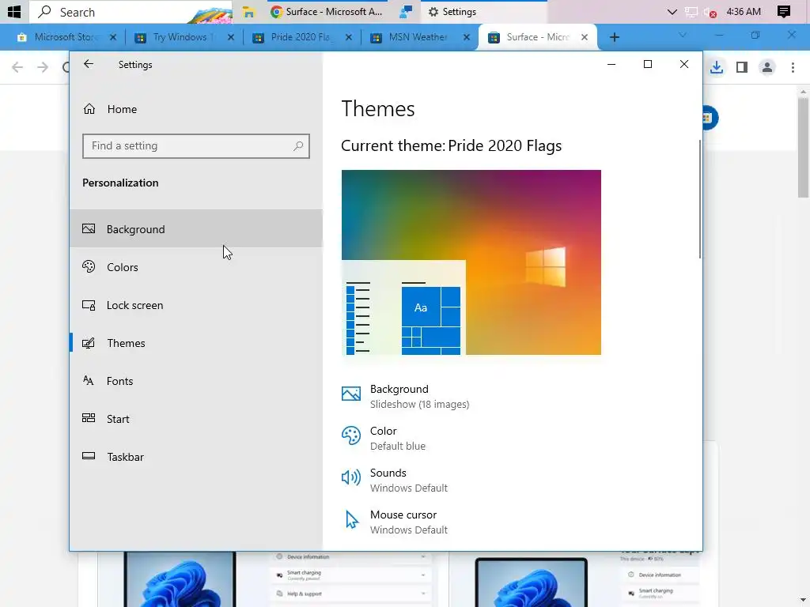The width and height of the screenshot is (810, 607).
Task: Open Start settings in the sidebar
Action: [x=196, y=419]
